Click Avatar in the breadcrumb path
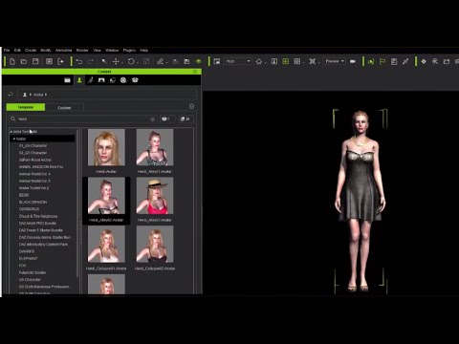The height and width of the screenshot is (344, 459). (x=38, y=95)
